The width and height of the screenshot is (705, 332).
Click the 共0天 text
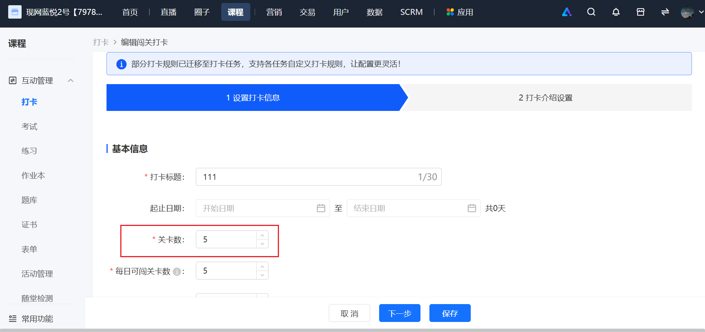pyautogui.click(x=495, y=208)
